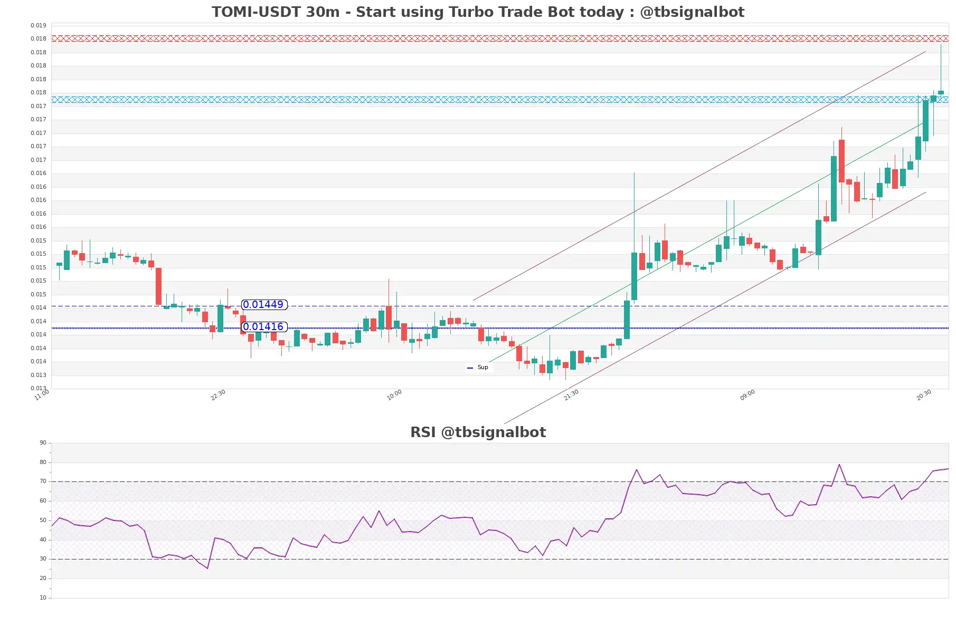Click the blue hatched resistance band
Viewport: 956px width, 637px height.
[500, 100]
